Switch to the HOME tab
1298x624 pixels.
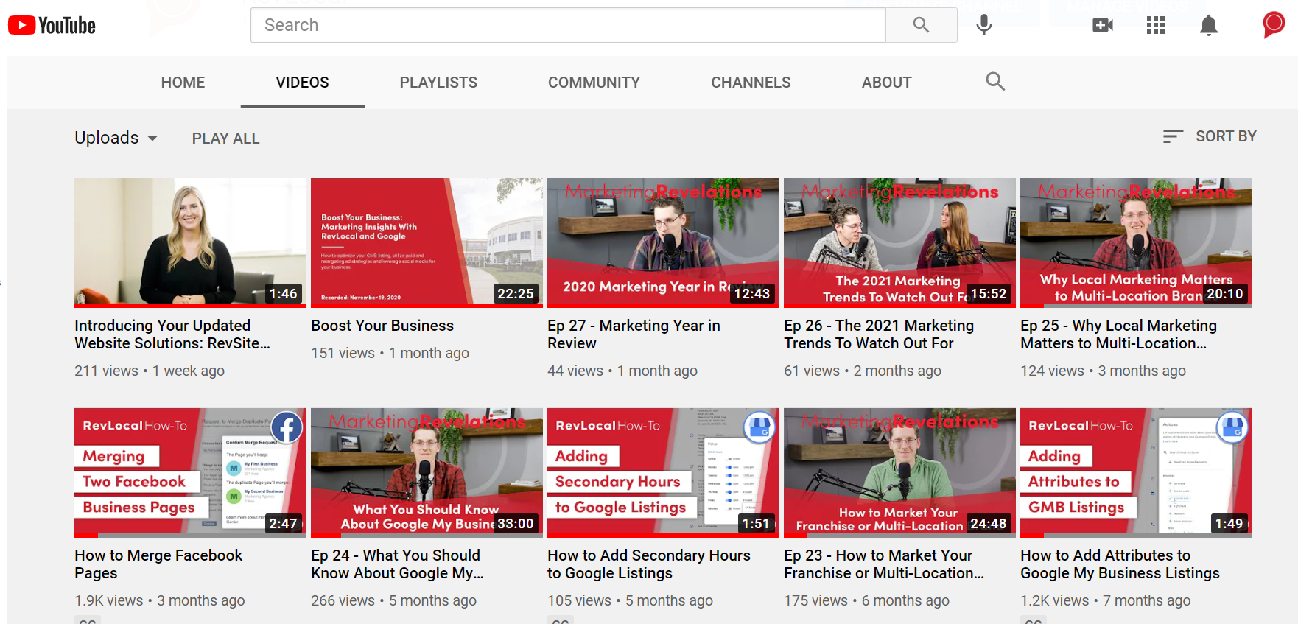[183, 83]
